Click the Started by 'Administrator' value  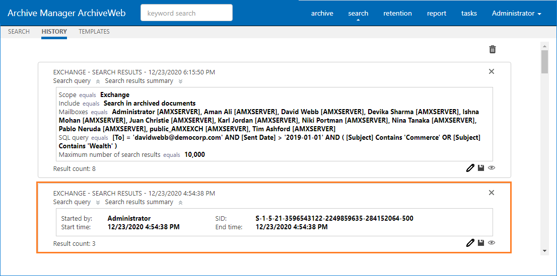129,218
